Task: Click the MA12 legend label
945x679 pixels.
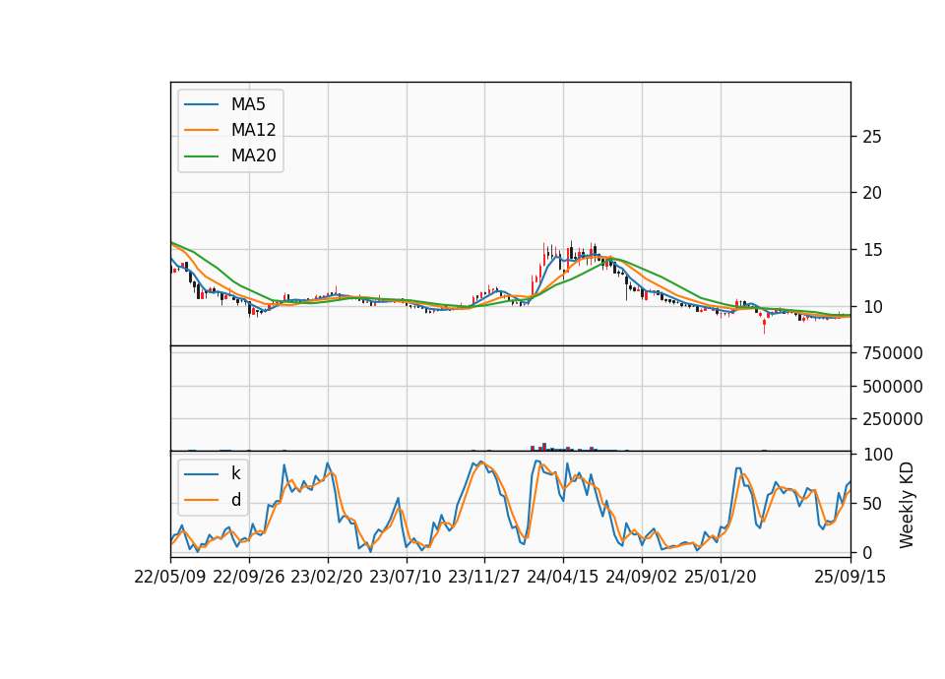Action: click(x=253, y=130)
